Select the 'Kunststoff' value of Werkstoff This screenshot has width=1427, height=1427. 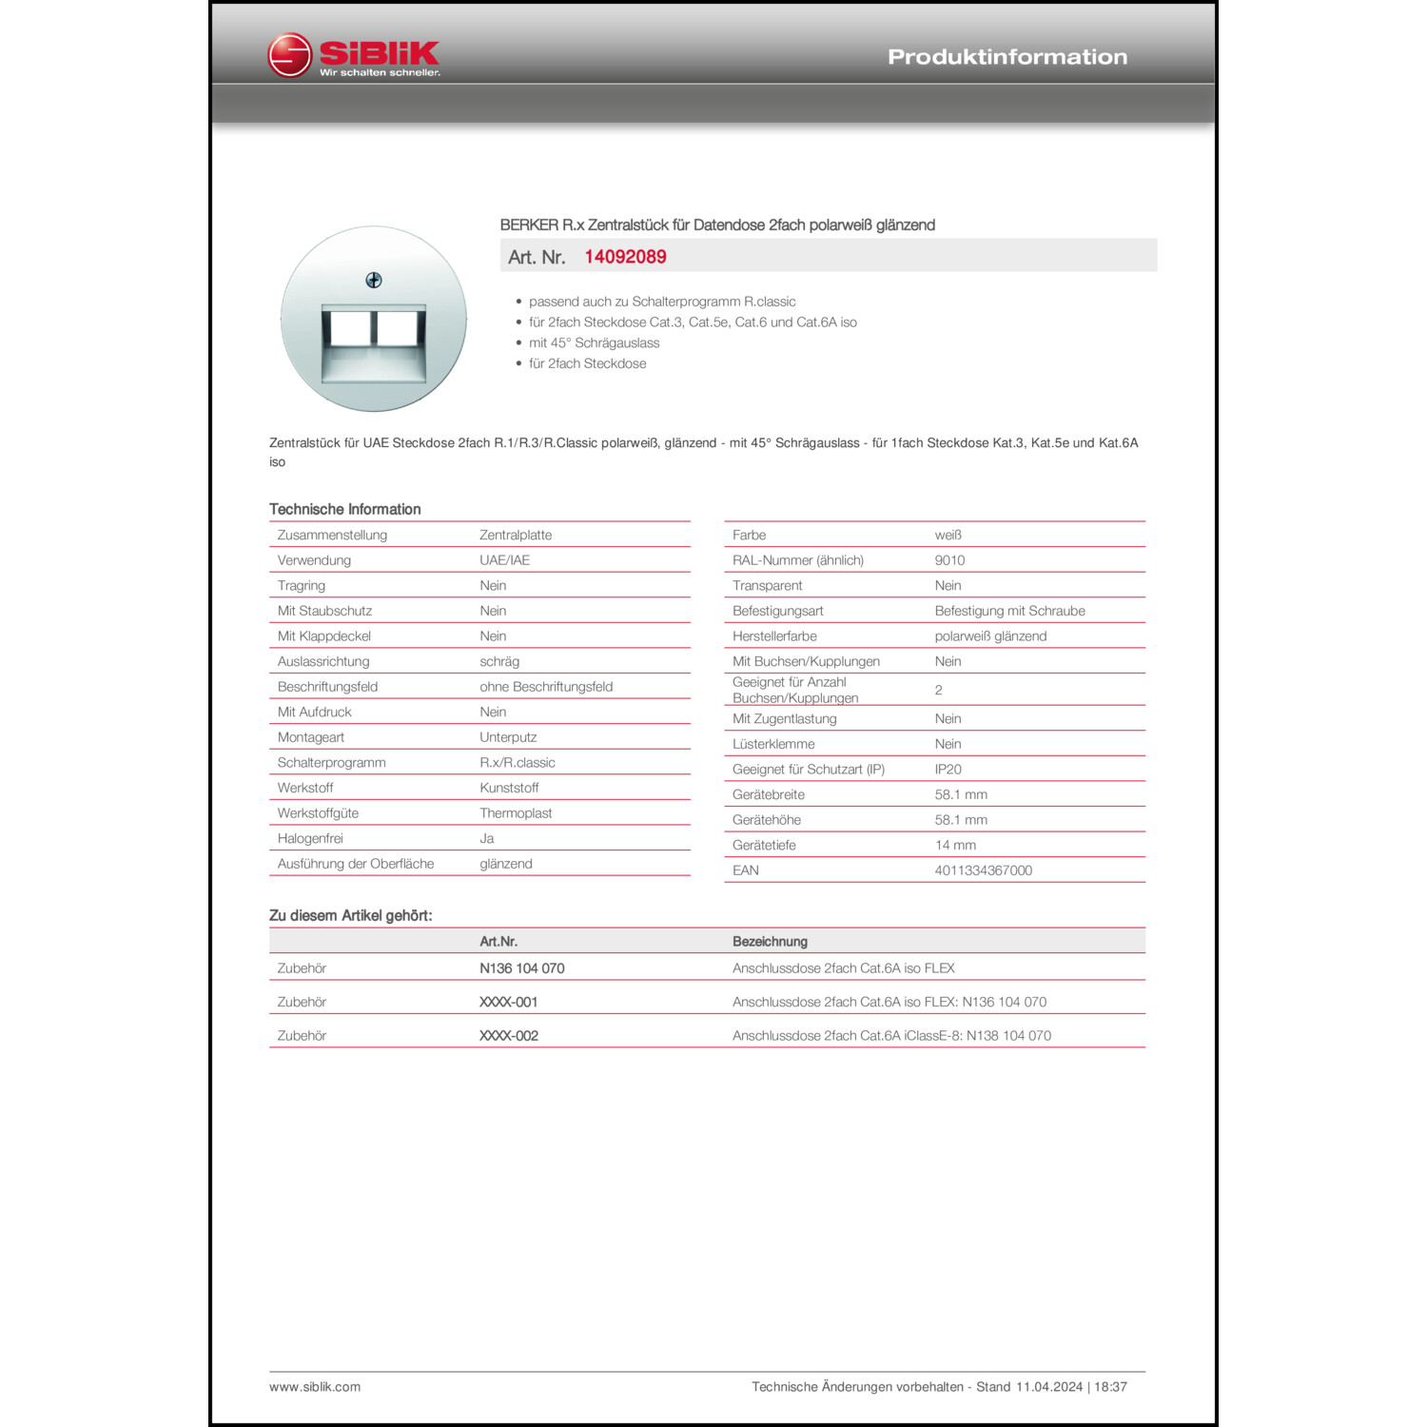509,788
